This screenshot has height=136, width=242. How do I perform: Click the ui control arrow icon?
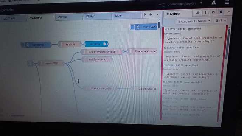click(105, 44)
